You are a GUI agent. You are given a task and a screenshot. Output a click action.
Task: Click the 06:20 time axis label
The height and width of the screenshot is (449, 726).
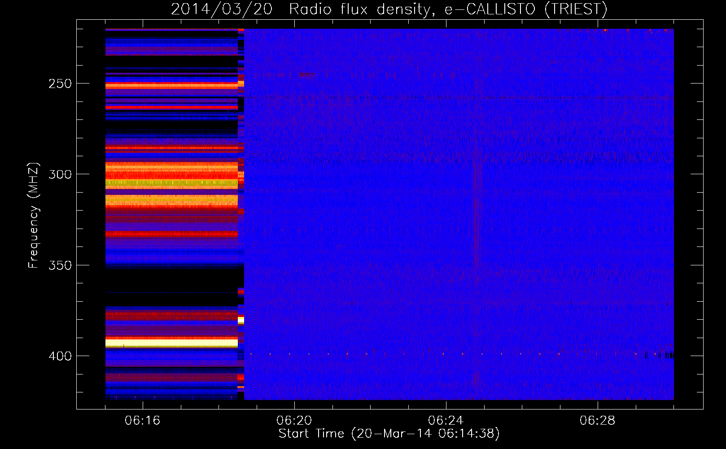[294, 421]
